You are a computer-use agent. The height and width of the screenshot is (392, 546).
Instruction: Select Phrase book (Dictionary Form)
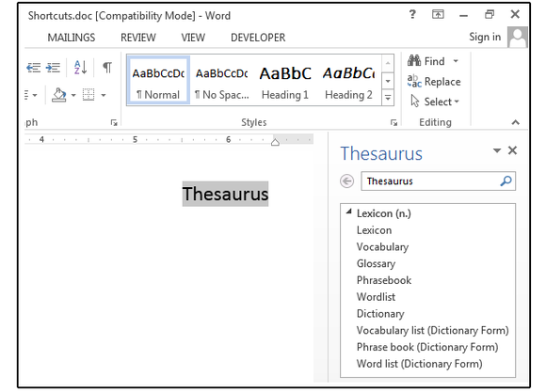pyautogui.click(x=427, y=347)
